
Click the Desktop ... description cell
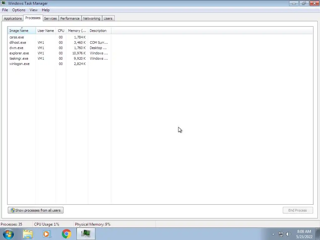click(x=98, y=48)
